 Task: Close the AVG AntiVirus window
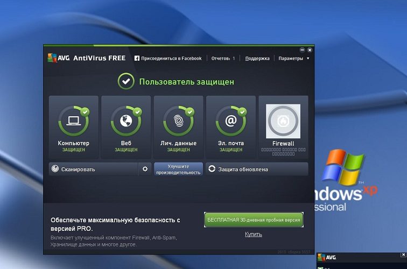[x=310, y=50]
